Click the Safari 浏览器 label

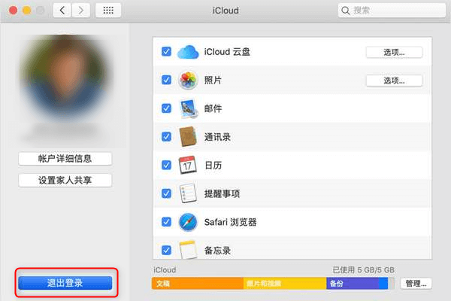pos(230,222)
